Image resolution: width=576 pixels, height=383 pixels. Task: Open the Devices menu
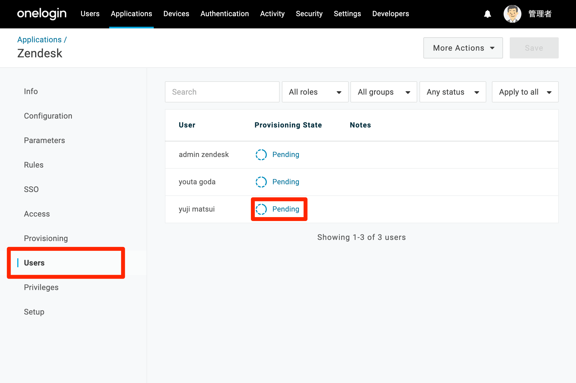[176, 14]
